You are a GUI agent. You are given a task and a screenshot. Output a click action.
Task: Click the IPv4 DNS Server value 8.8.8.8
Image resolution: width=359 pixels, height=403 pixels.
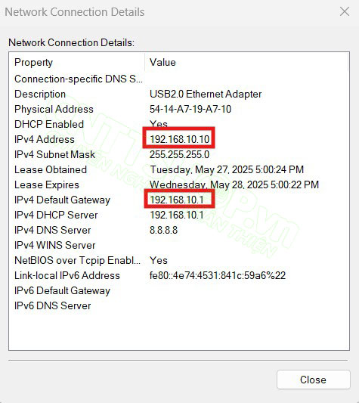[164, 230]
